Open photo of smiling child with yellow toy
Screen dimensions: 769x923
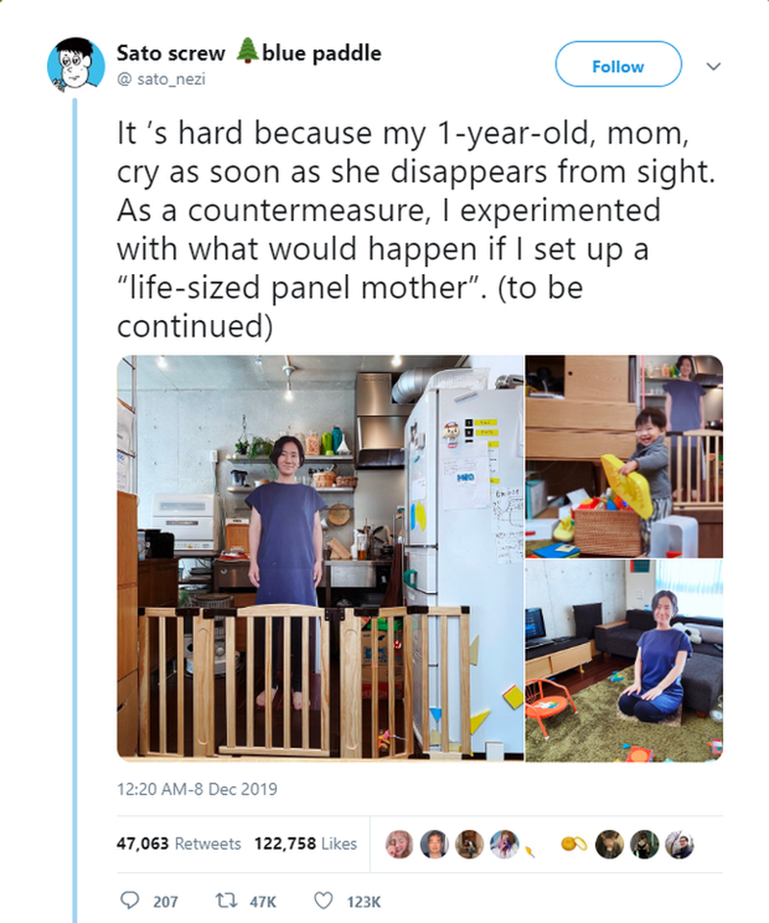(x=624, y=456)
